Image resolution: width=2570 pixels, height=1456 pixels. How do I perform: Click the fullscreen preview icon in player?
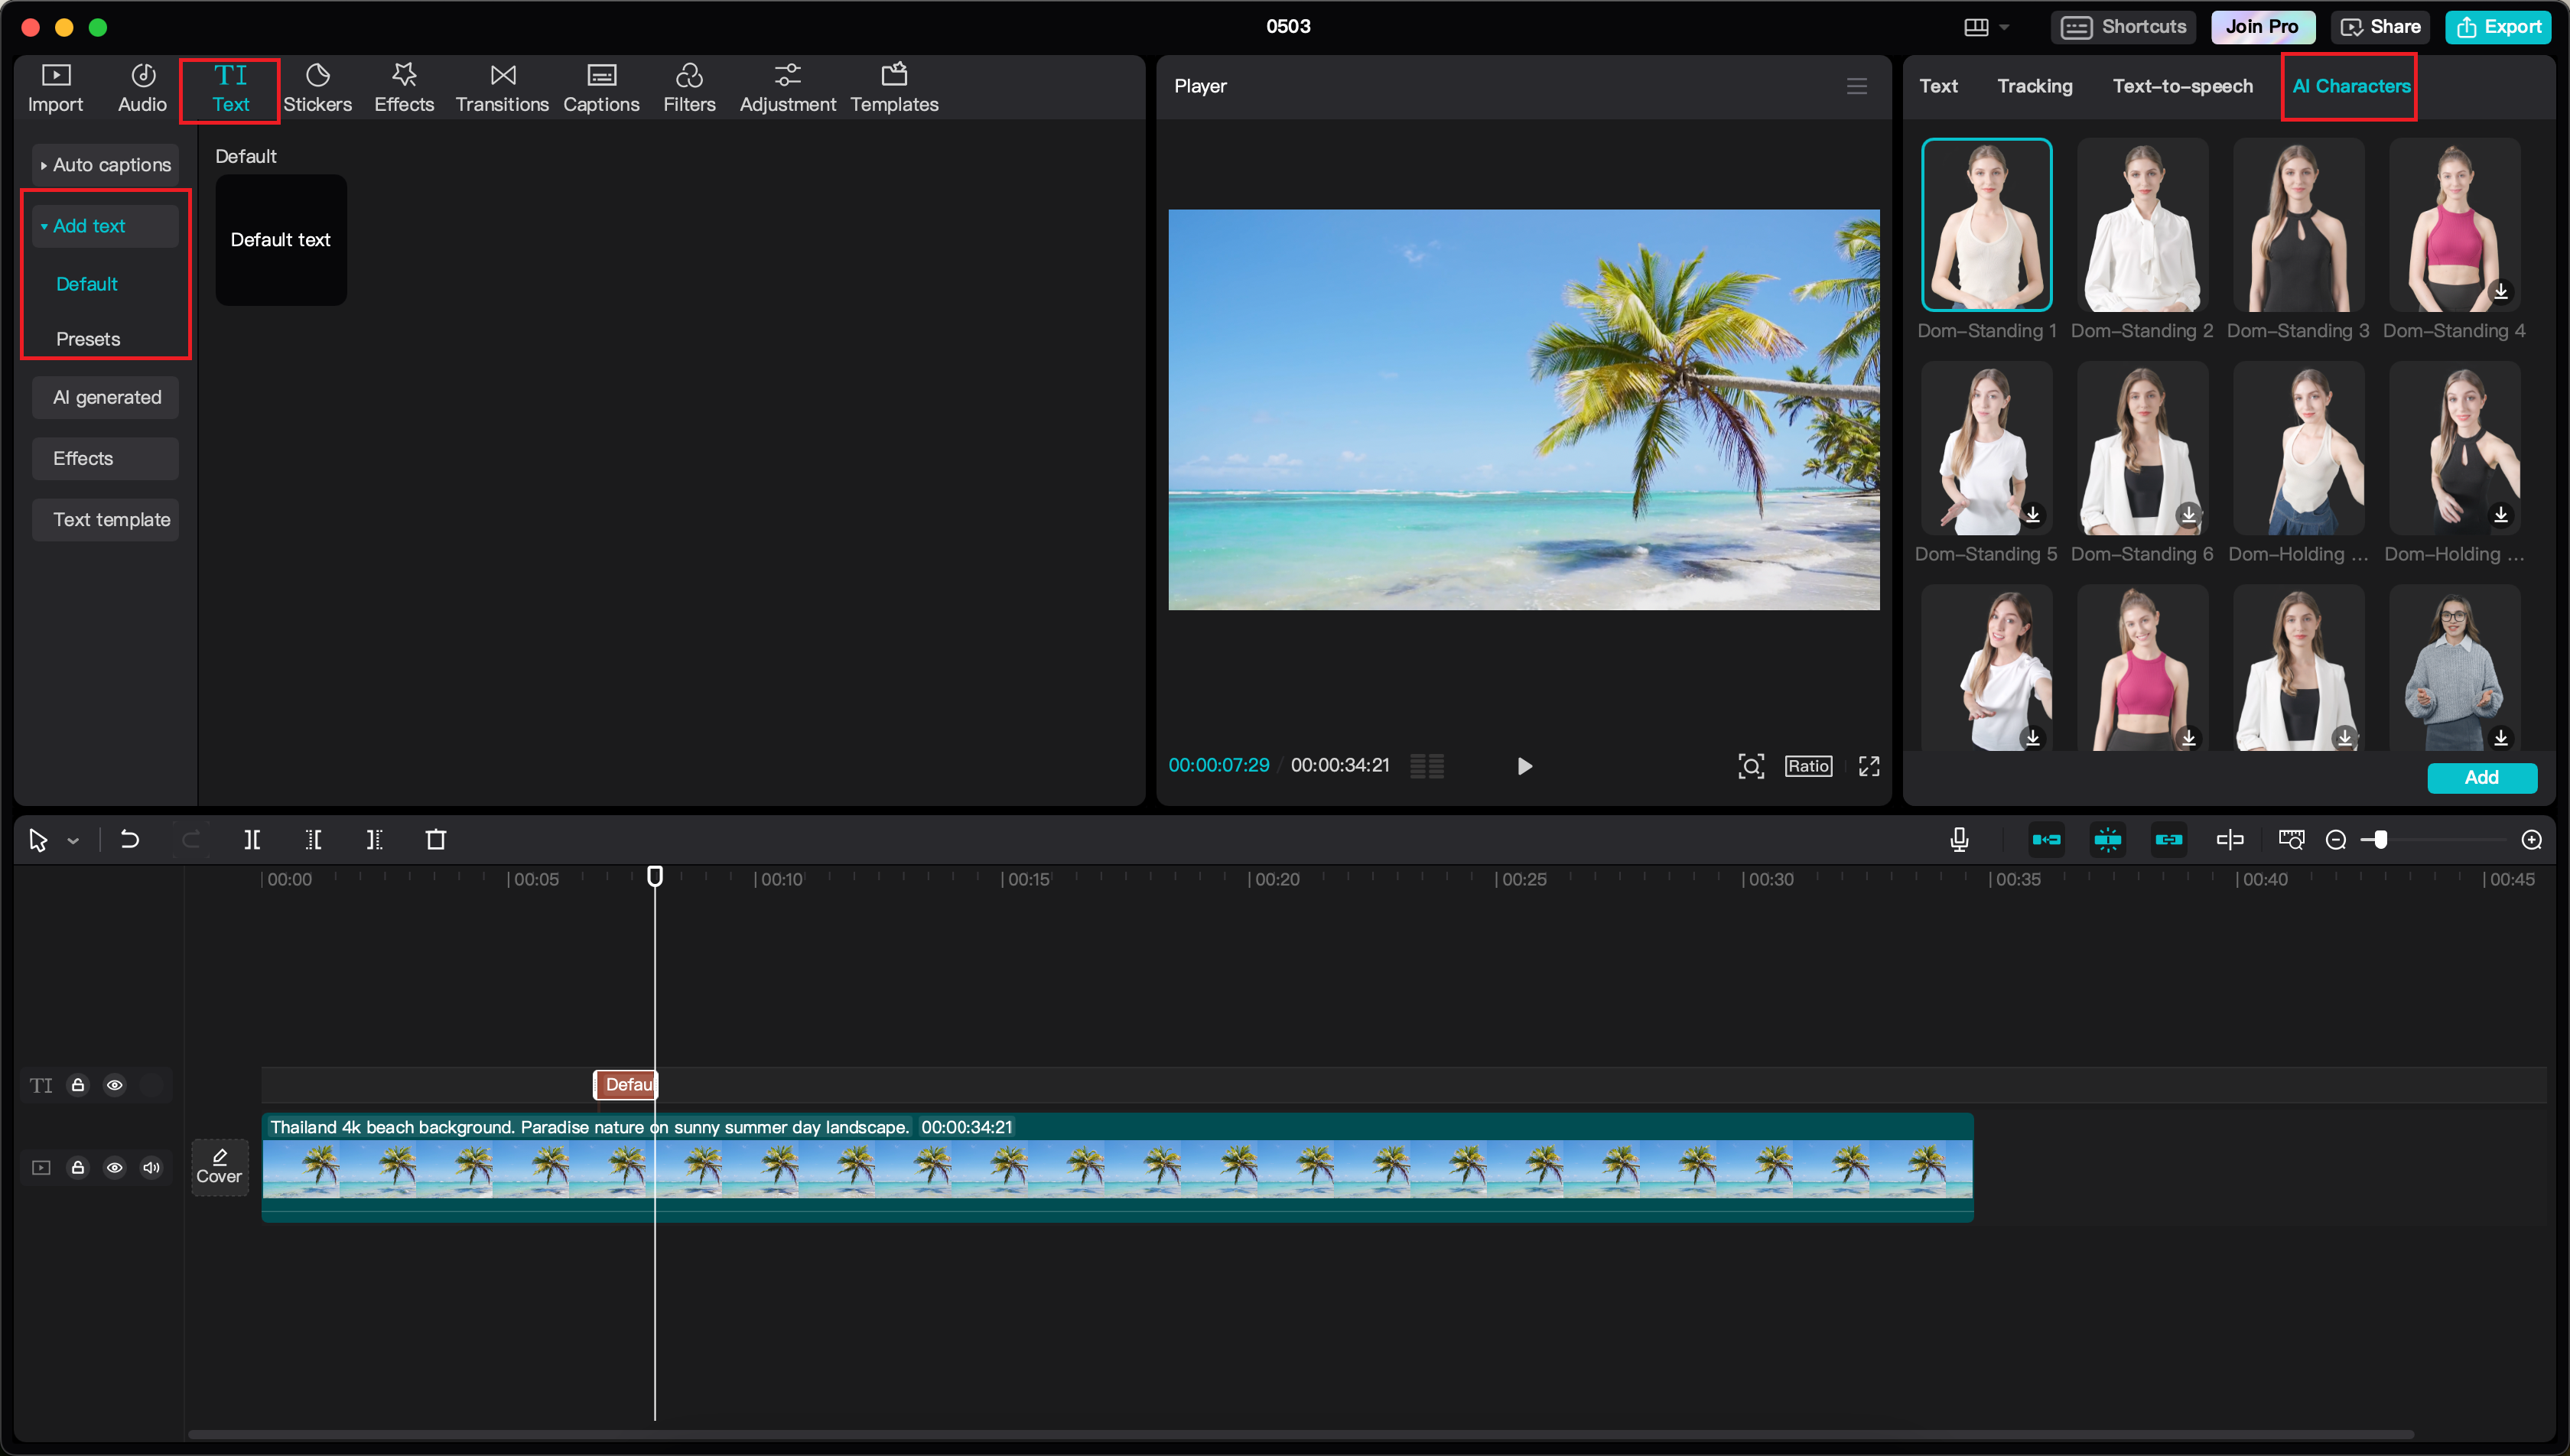[1868, 766]
